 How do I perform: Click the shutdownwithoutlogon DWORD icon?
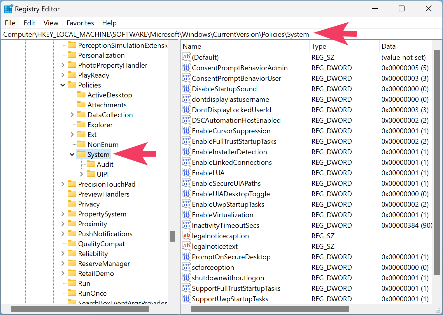[x=187, y=277]
